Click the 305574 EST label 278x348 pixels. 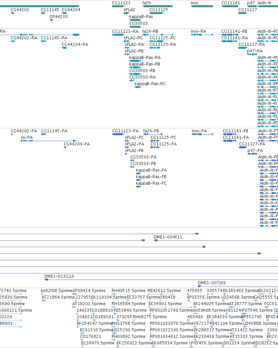(214, 291)
